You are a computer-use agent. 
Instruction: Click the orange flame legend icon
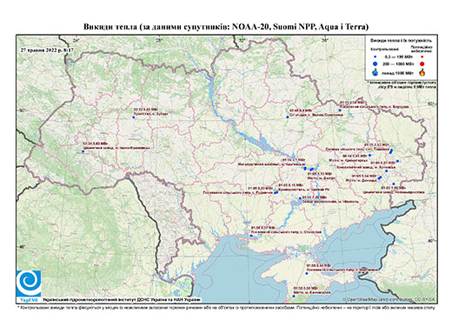coord(422,72)
